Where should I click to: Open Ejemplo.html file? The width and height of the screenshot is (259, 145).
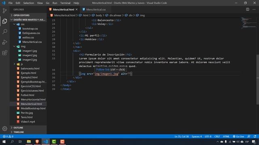28,73
